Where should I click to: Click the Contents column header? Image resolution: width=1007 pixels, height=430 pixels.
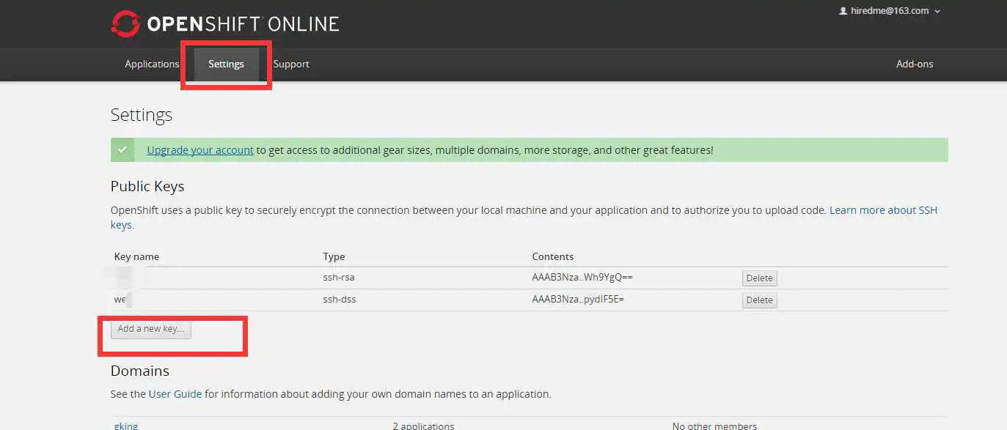coord(553,256)
